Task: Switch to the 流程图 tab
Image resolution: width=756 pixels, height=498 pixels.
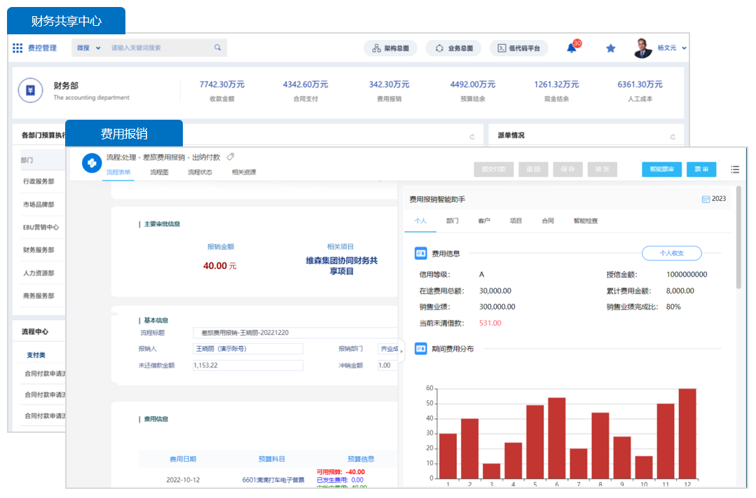Action: point(159,172)
